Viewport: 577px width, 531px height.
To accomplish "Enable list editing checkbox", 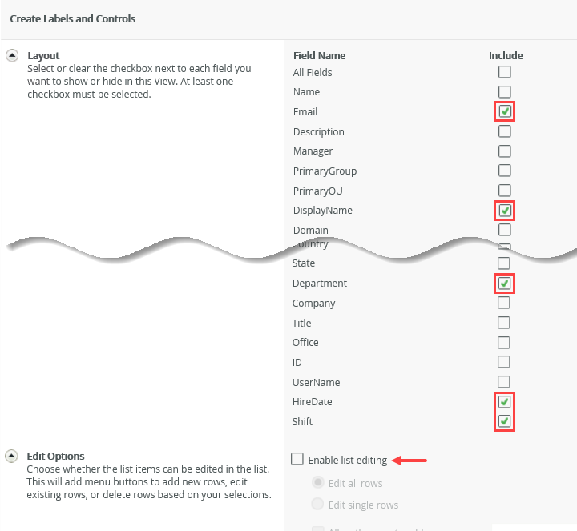I will pos(297,460).
